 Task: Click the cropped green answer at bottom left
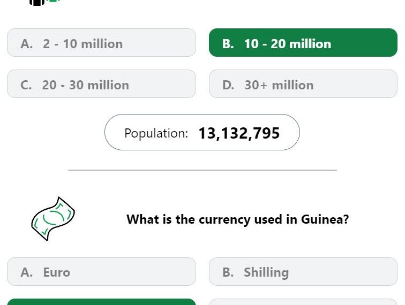[101, 302]
